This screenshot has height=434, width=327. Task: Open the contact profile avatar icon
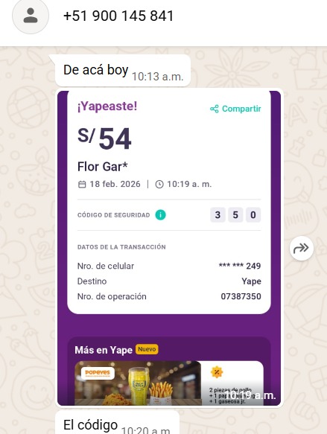[31, 16]
